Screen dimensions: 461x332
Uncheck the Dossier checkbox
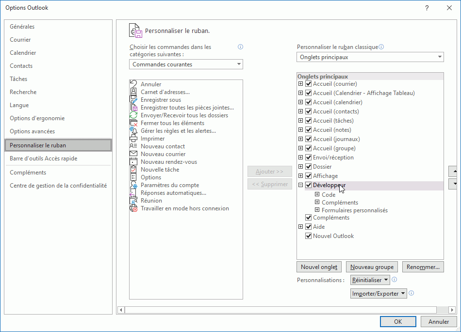309,166
